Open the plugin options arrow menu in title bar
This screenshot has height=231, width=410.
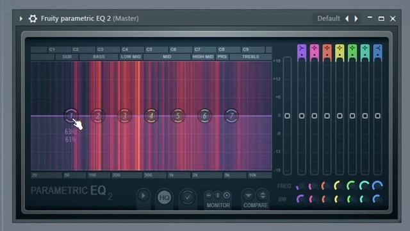pos(20,19)
